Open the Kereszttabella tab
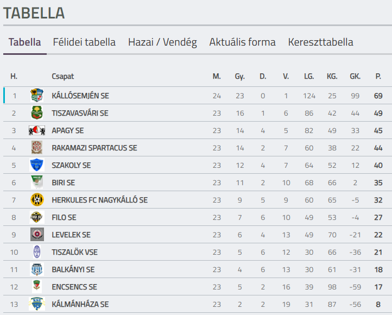 click(x=320, y=42)
